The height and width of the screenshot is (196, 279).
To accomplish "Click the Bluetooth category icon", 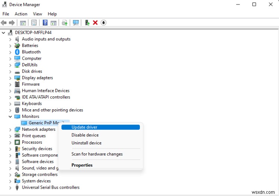I will (17, 52).
